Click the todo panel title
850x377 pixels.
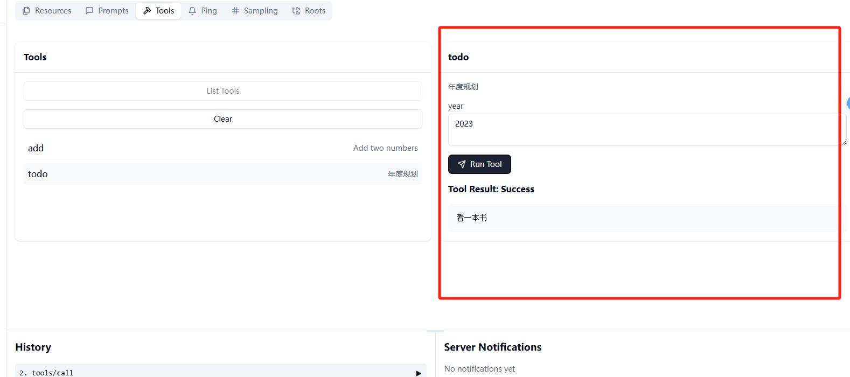[x=458, y=57]
